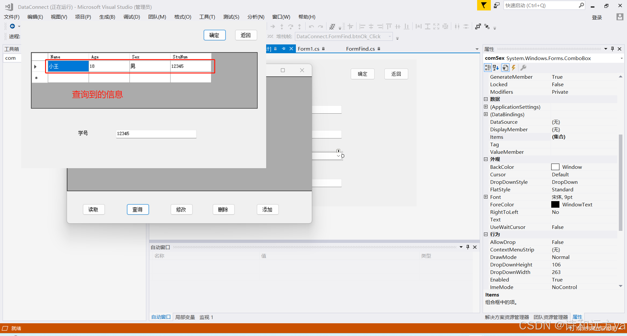Click the Size to Grid icon
This screenshot has height=336, width=627.
coord(445,26)
